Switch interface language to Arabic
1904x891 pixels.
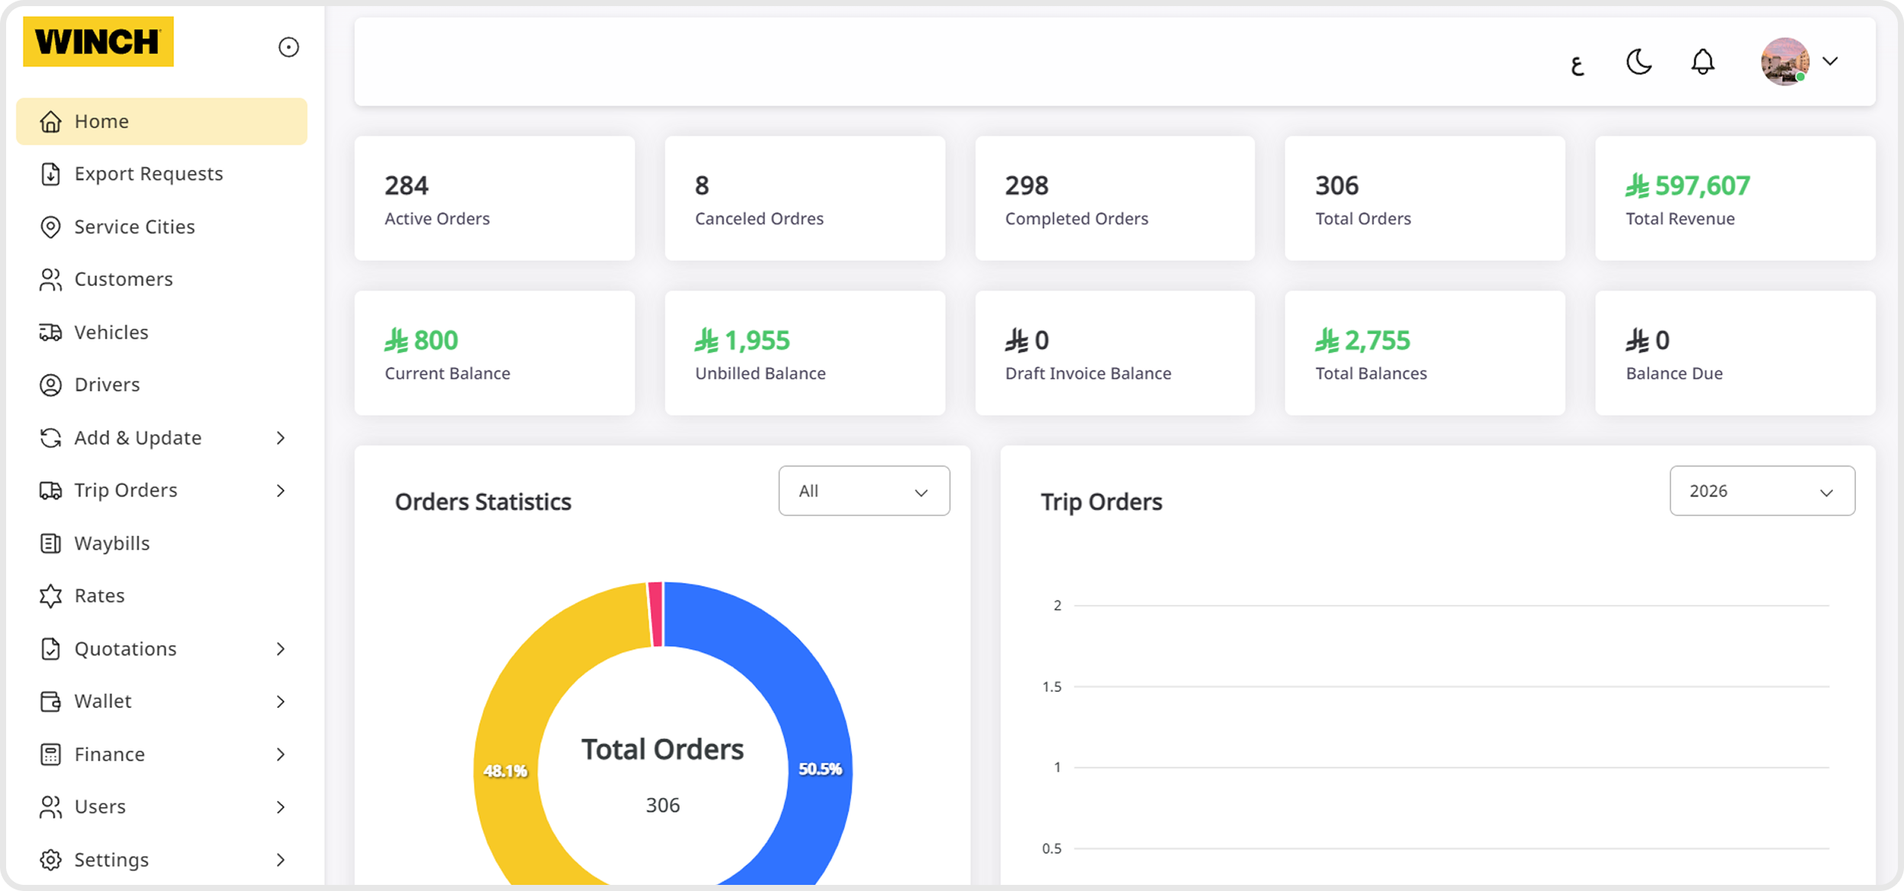[1578, 64]
